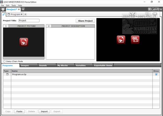The image size is (163, 116).
Task: Close the Project tab
Action: [19, 9]
